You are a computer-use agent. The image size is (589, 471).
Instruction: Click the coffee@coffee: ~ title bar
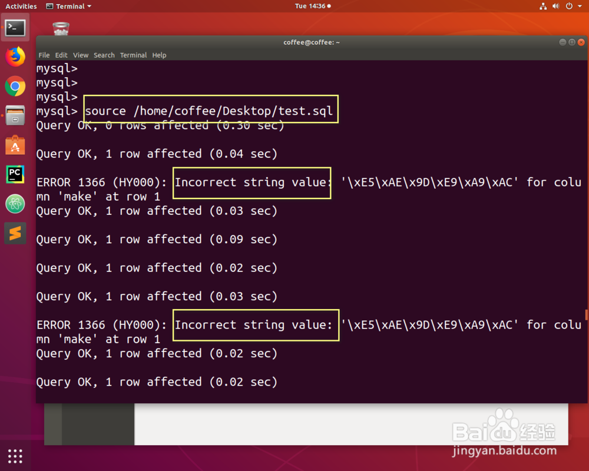(312, 42)
